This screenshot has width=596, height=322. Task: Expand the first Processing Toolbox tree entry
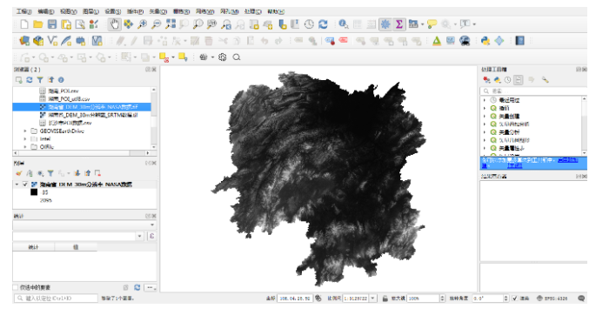point(485,100)
